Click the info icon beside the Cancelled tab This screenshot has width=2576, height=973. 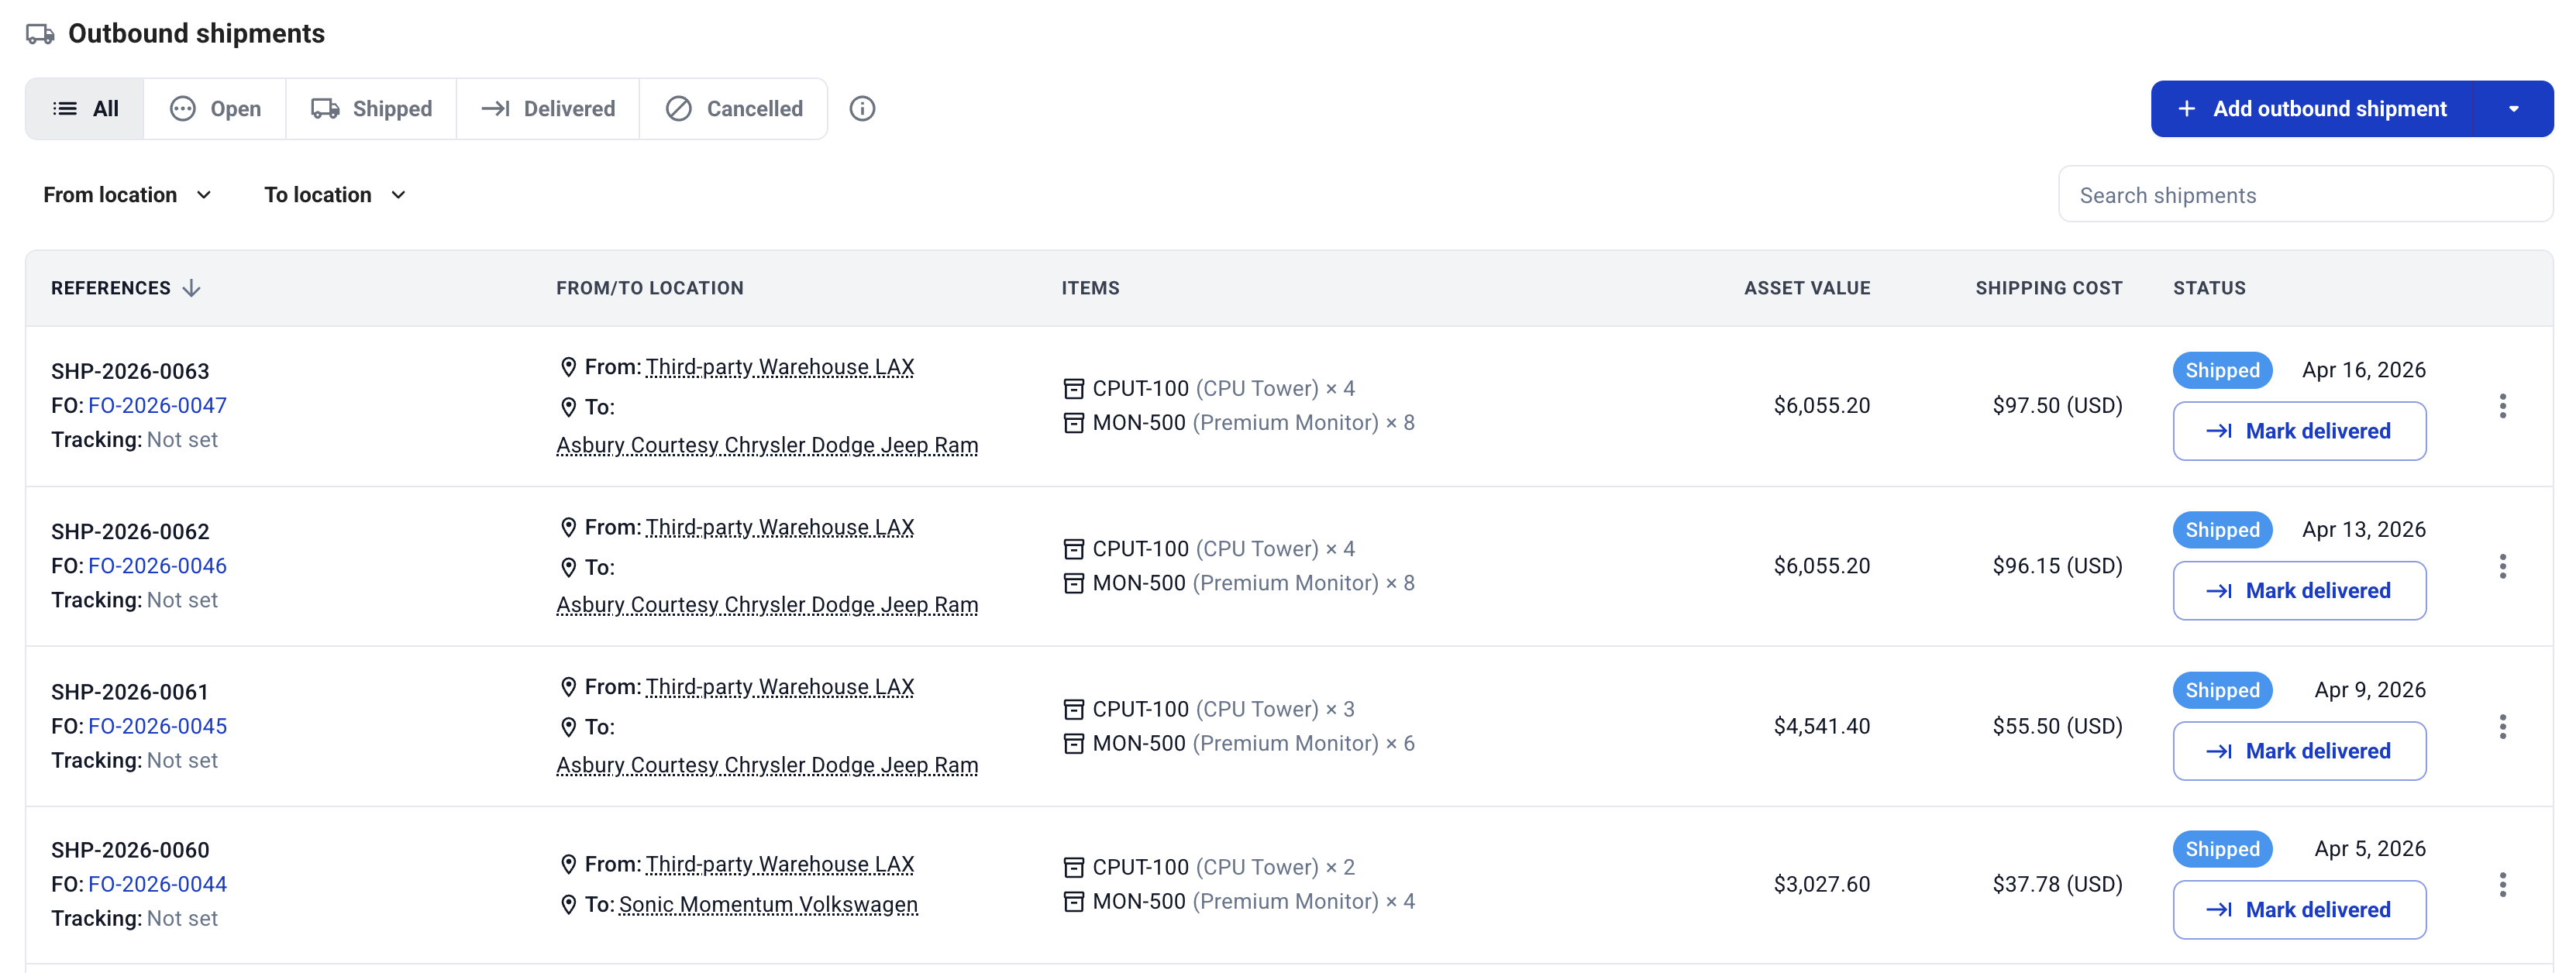862,108
